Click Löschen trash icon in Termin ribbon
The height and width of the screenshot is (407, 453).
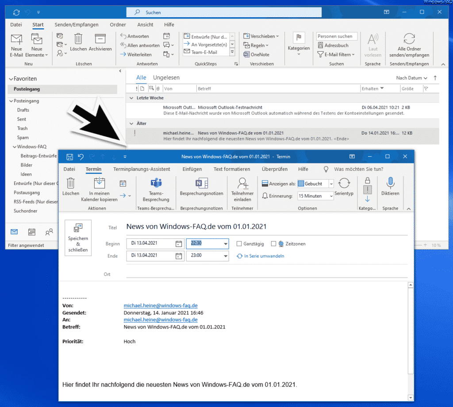tap(71, 186)
